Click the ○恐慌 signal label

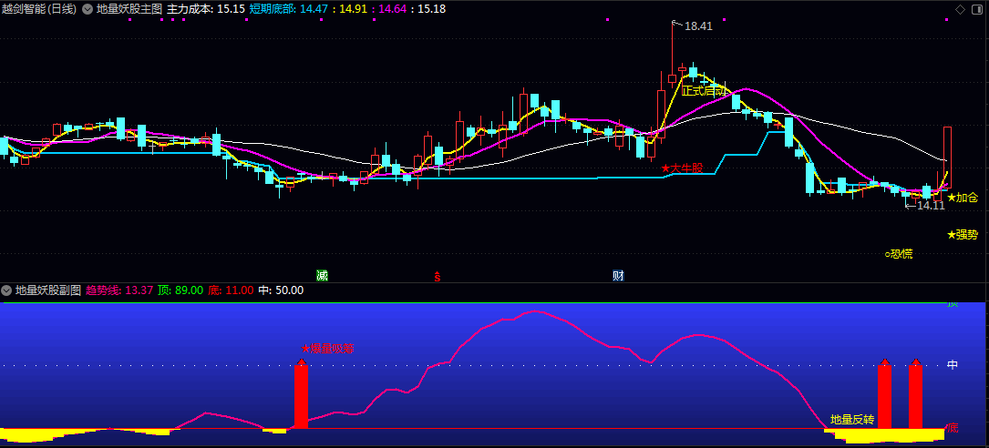pos(899,255)
